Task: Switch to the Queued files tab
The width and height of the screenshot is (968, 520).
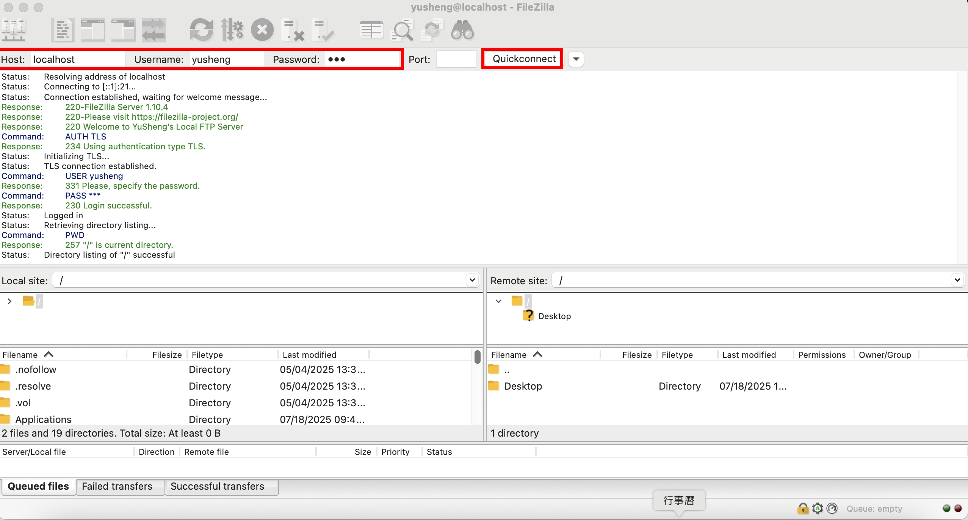Action: click(38, 486)
